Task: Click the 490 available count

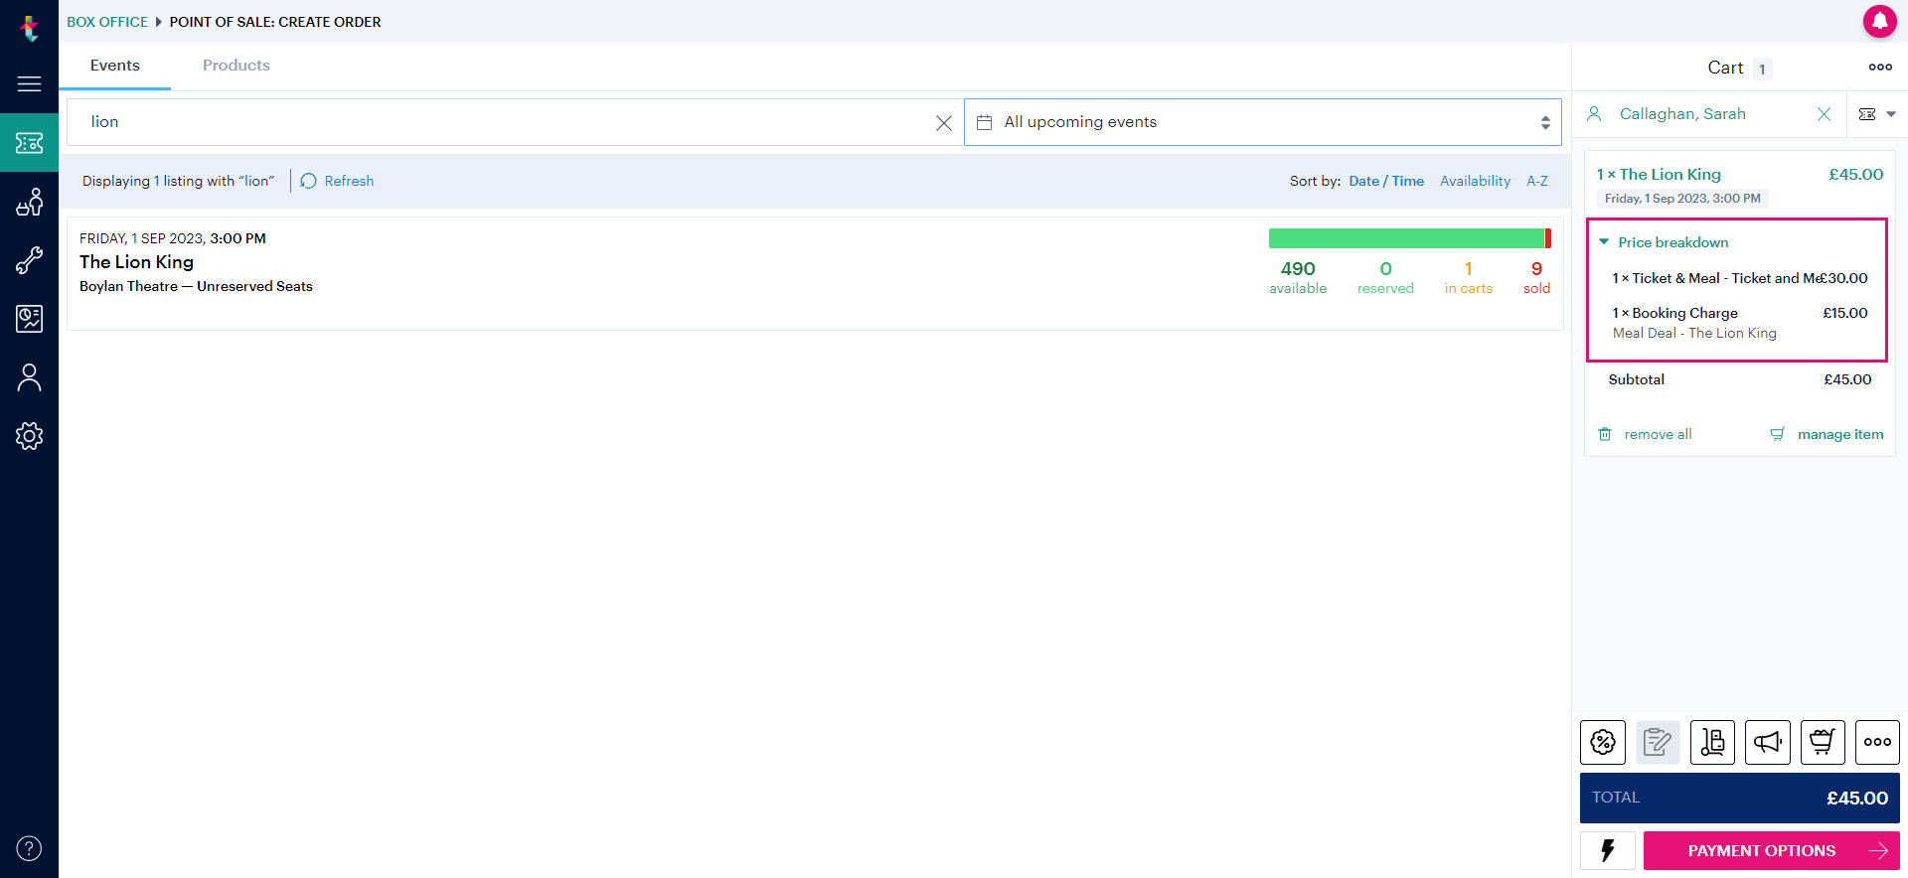Action: (x=1298, y=277)
